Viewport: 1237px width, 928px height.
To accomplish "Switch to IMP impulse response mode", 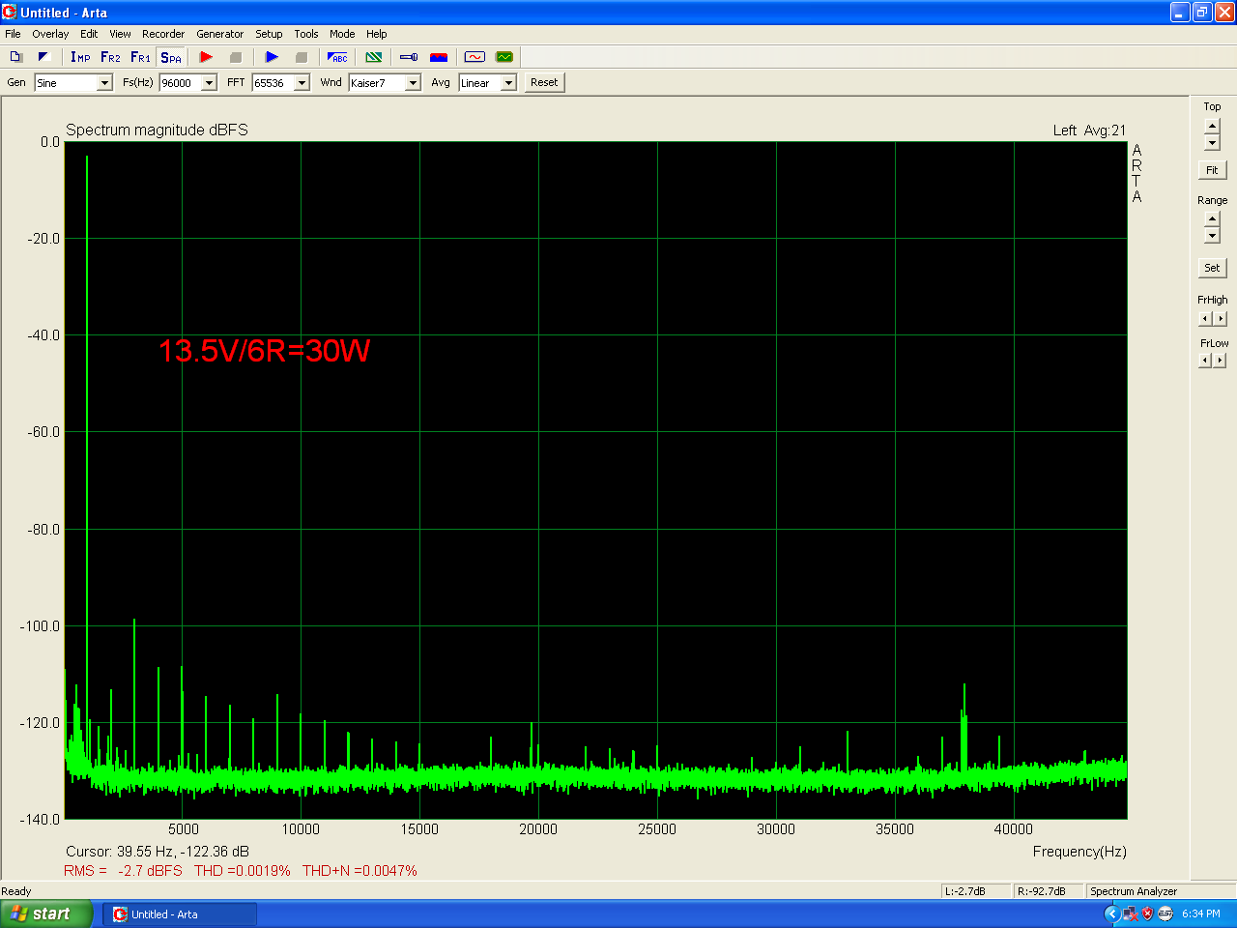I will (80, 57).
